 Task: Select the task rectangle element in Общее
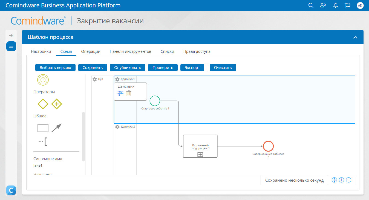point(43,128)
